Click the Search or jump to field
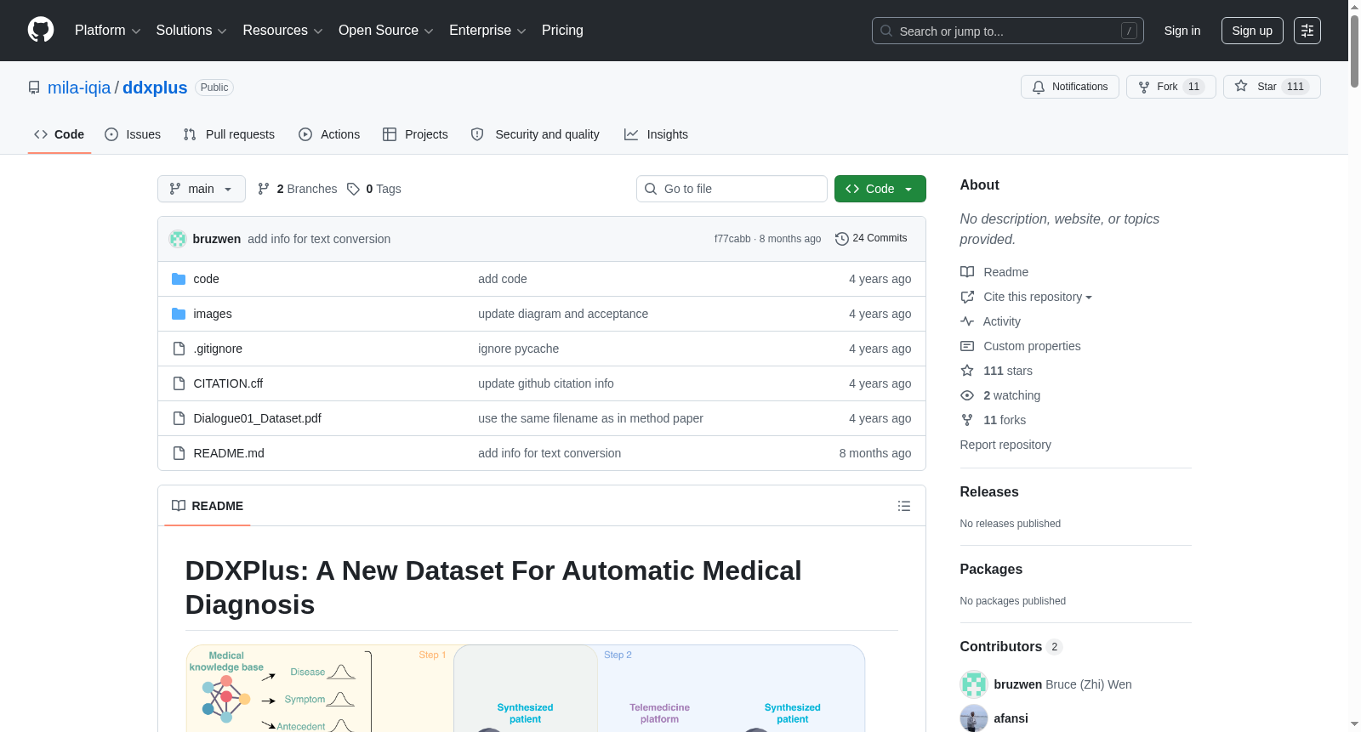Screen dimensions: 1361x732 pos(1008,31)
